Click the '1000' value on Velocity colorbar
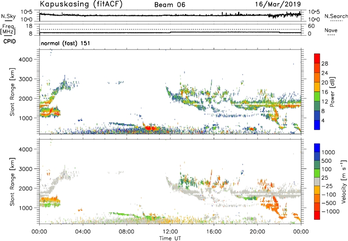 (x=328, y=152)
